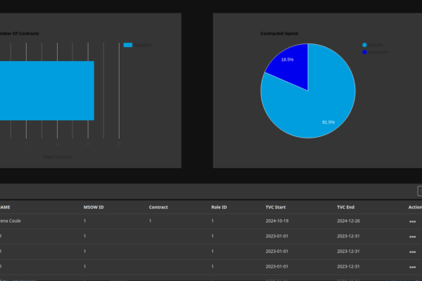Click the ellipsis icon in second table row
The image size is (422, 281).
coord(413,237)
